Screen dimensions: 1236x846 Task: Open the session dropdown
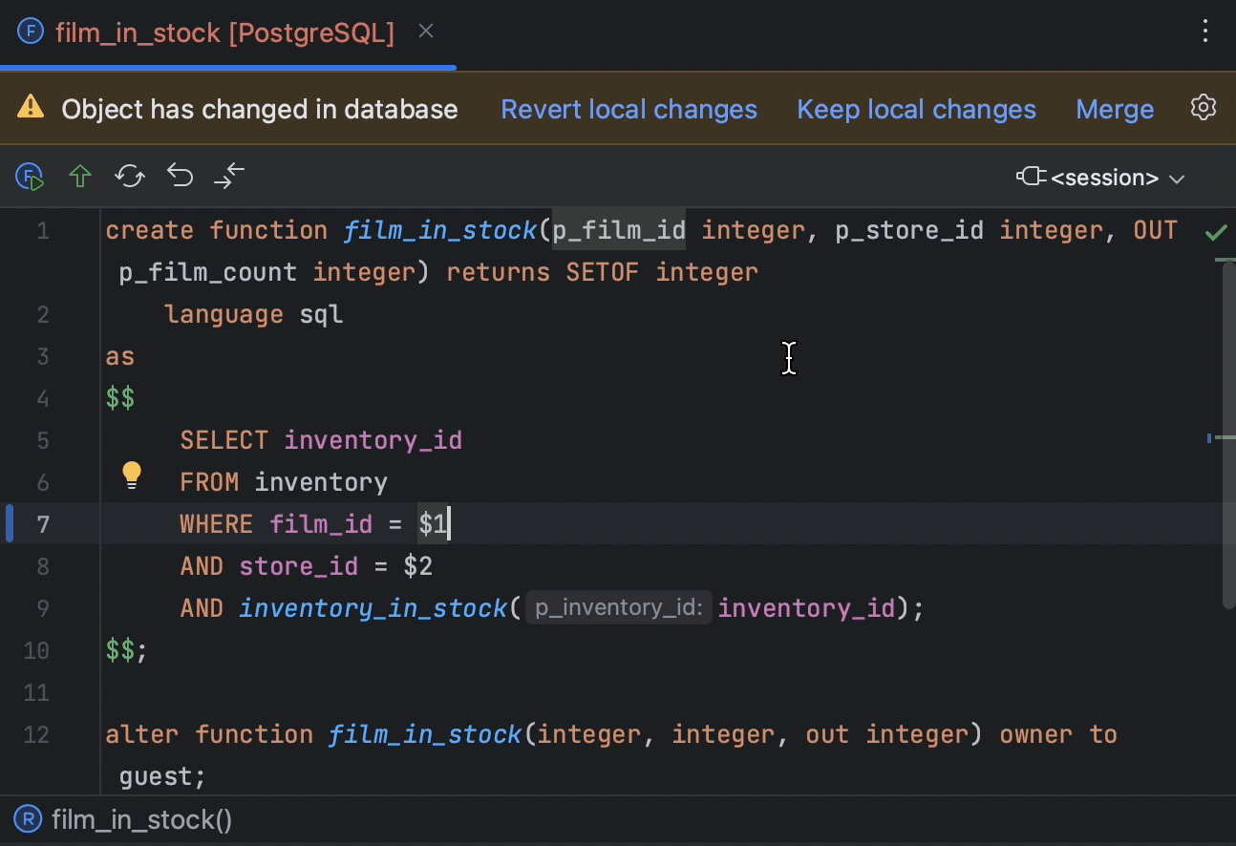(1101, 178)
